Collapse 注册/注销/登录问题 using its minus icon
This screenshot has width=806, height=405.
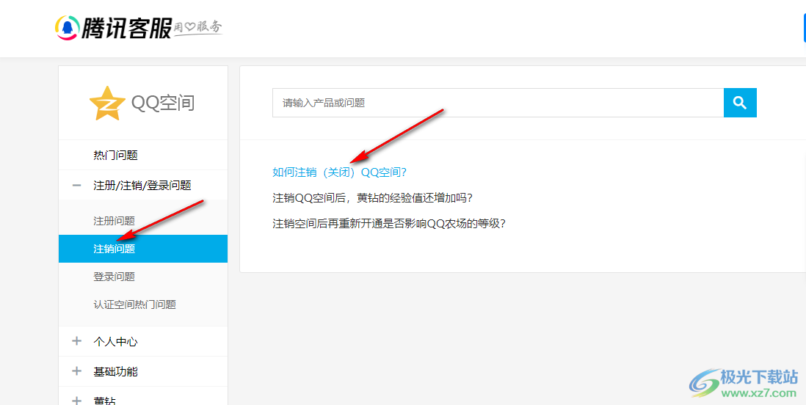pos(76,186)
